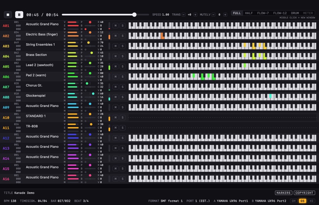The height and width of the screenshot is (205, 319).
Task: Click the playback position slider knob
Action: pyautogui.click(x=134, y=15)
